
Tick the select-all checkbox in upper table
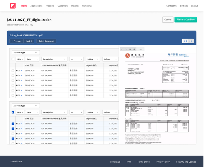click(x=13, y=59)
